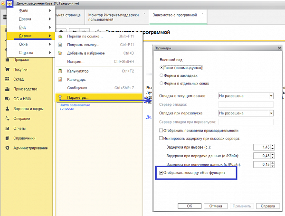Click the Администрирование gear icon

click(x=7, y=148)
